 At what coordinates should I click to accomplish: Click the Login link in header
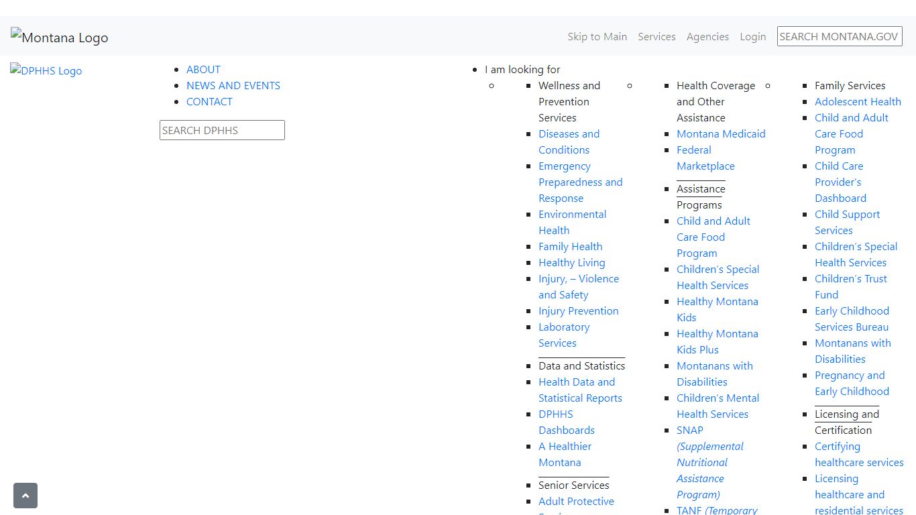pos(752,37)
